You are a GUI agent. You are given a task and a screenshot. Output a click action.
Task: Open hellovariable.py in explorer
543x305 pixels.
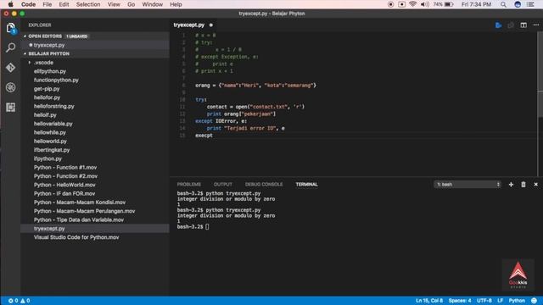click(x=53, y=124)
